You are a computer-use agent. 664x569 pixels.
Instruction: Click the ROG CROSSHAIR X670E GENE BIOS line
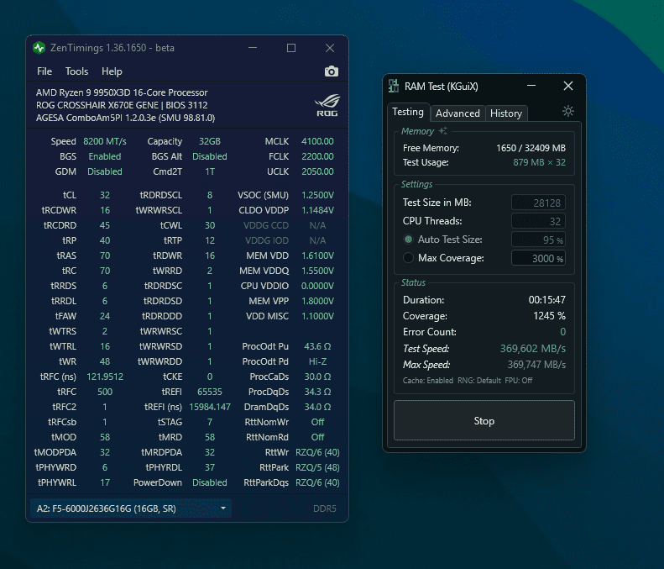(x=122, y=105)
